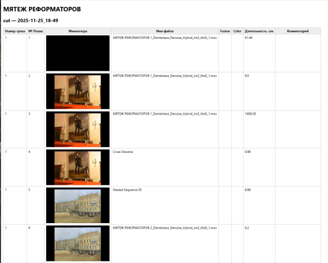Open the palace thumbnail for Nested Sequence 05
Viewport: 328px width, 263px height.
coord(78,205)
